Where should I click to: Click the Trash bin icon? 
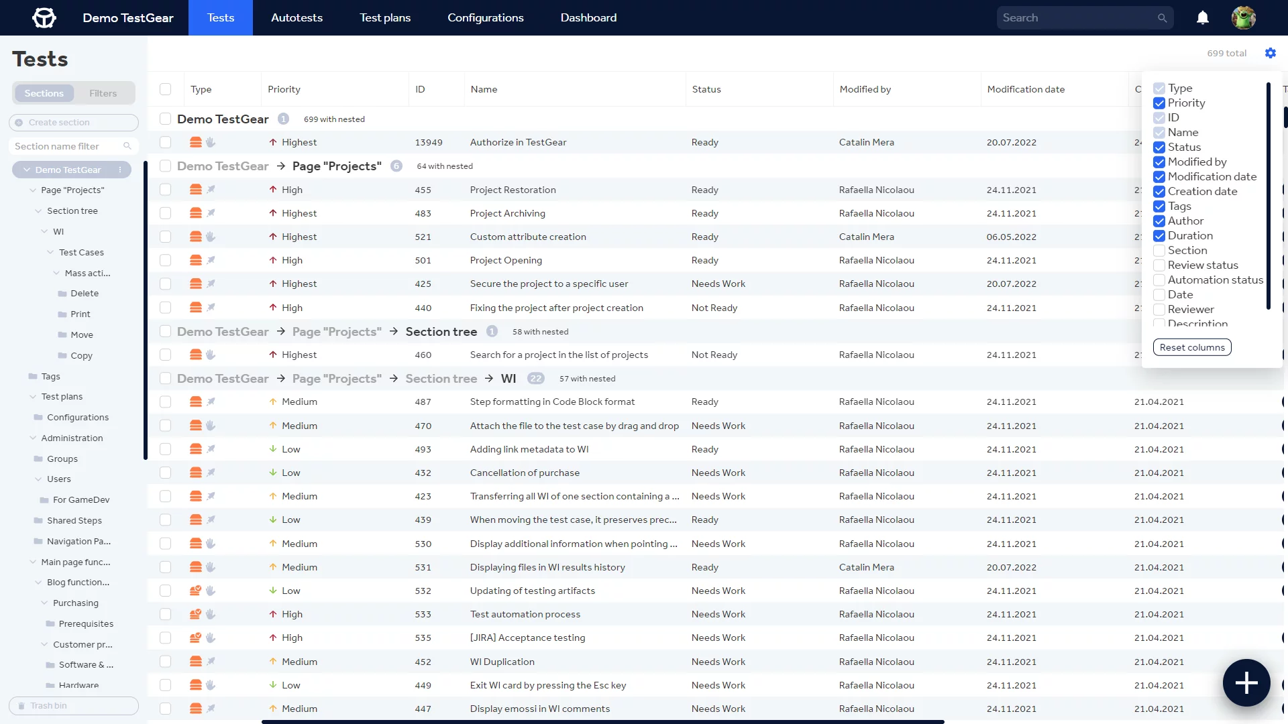pyautogui.click(x=21, y=706)
